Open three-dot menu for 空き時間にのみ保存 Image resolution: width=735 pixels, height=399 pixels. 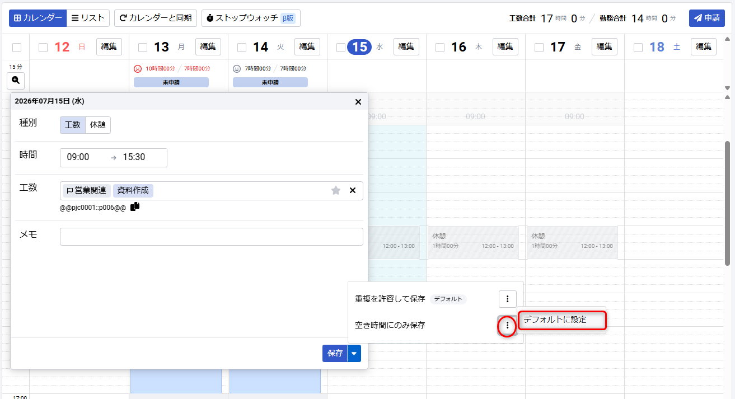click(x=507, y=325)
